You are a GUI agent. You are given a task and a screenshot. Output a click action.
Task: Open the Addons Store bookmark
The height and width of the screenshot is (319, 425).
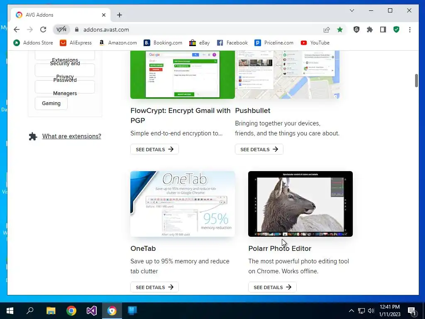(33, 43)
